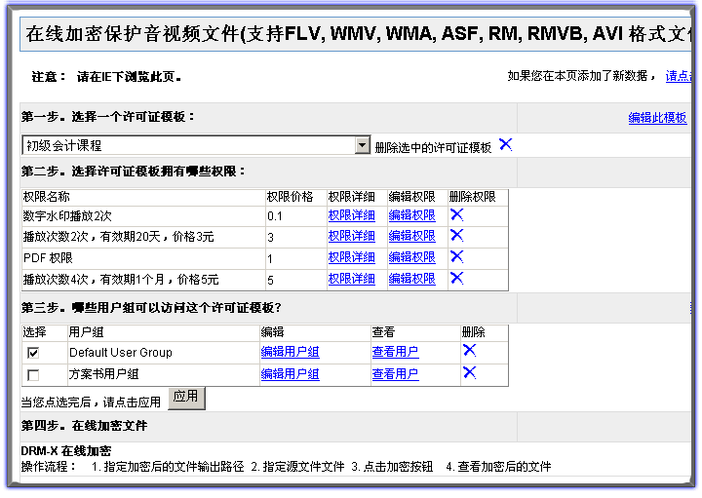Viewport: 702px width, 498px height.
Task: Delete the 方案书用户组 user group
Action: click(x=469, y=373)
